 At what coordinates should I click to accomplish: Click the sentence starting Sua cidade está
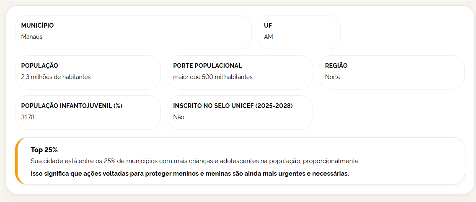195,161
